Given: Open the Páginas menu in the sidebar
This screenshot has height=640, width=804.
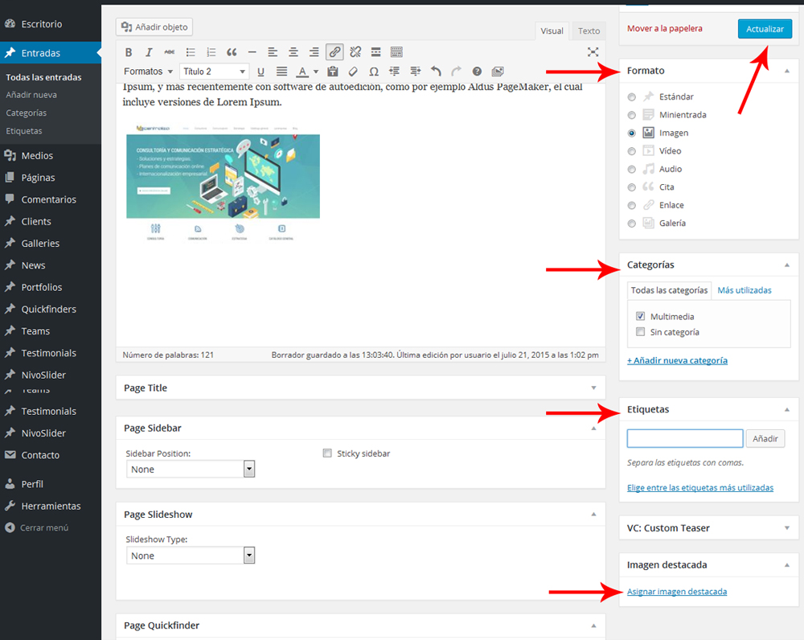Looking at the screenshot, I should 38,178.
